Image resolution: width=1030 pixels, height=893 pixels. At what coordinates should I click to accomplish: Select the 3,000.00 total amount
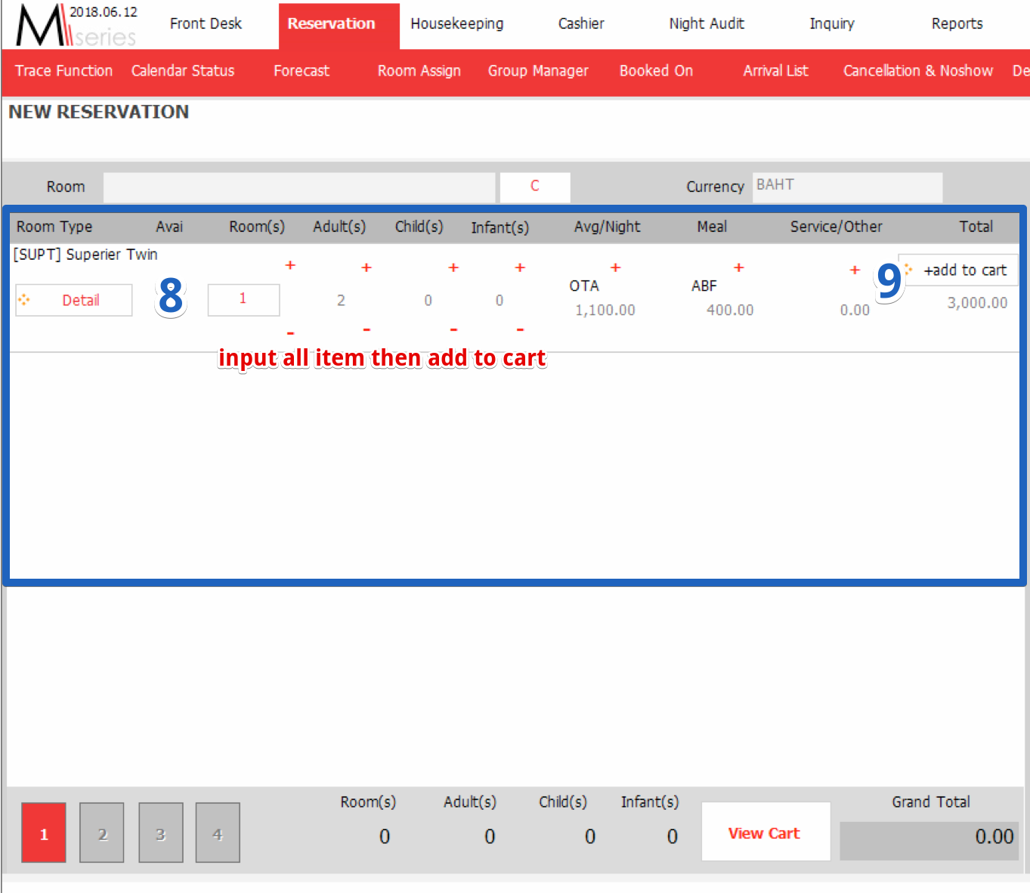(x=977, y=302)
